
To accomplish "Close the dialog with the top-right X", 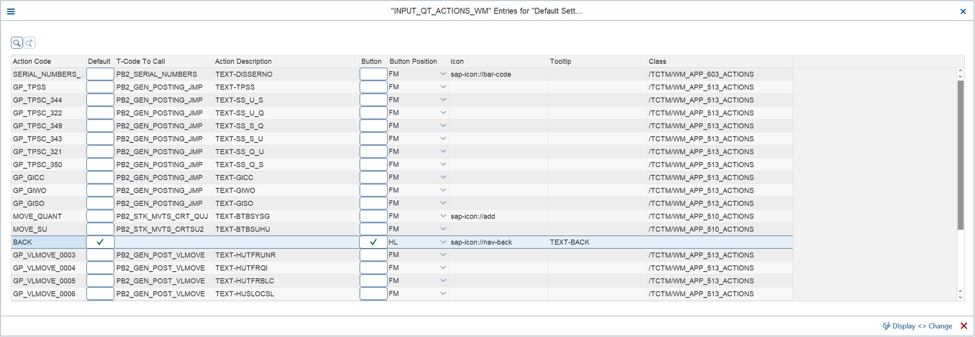I will 963,11.
